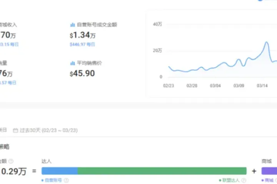The height and width of the screenshot is (184, 277).
Task: Click the 自营账号成交金额 label
Action: tap(97, 25)
